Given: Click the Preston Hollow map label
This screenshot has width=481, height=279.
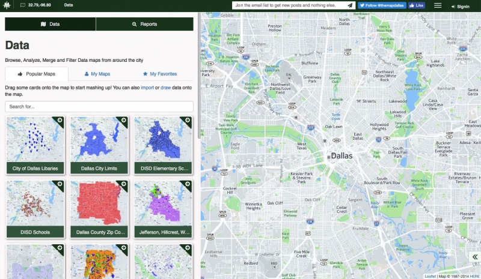Looking at the screenshot, I should 275,28.
